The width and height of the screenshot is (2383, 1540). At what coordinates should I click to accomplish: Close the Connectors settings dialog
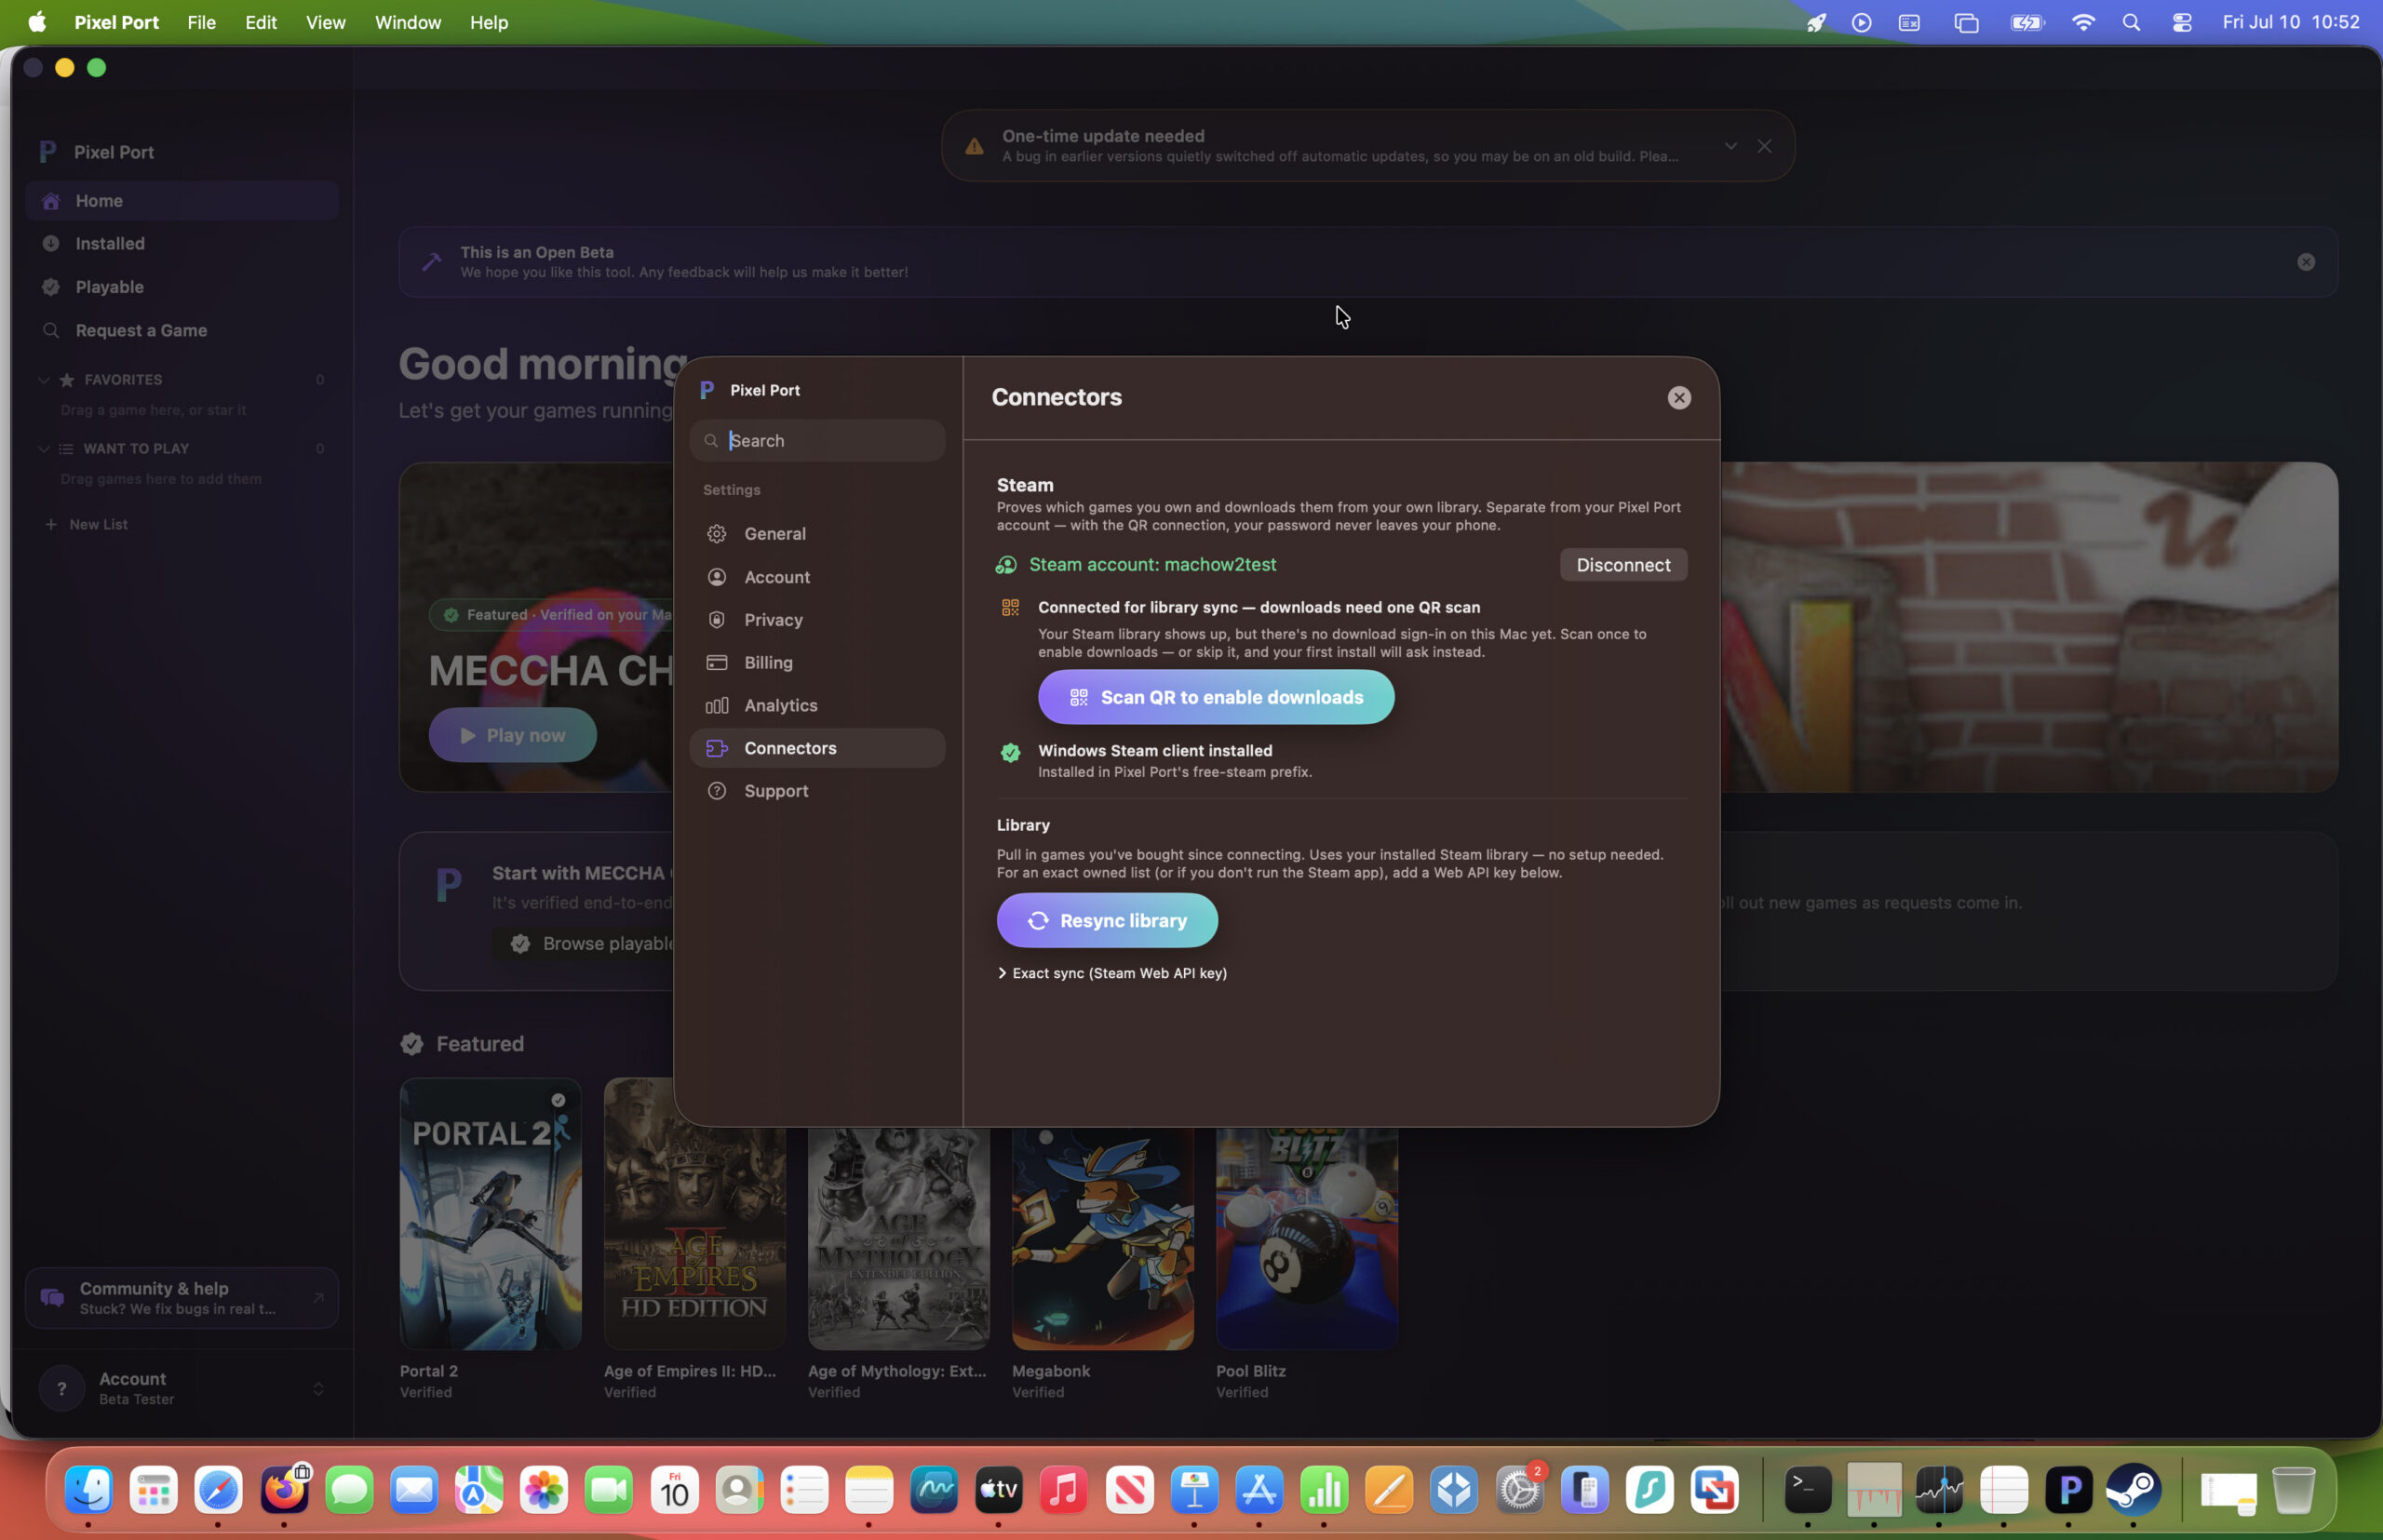[x=1678, y=397]
